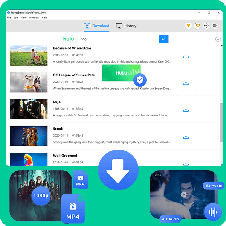Open the Window menu
This screenshot has height=226, width=226.
pos(34,18)
